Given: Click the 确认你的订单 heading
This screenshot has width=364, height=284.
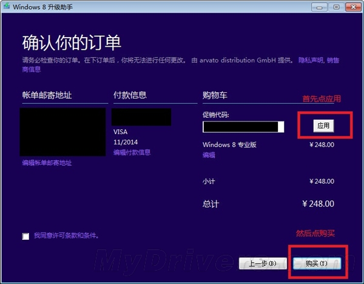Looking at the screenshot, I should point(72,42).
